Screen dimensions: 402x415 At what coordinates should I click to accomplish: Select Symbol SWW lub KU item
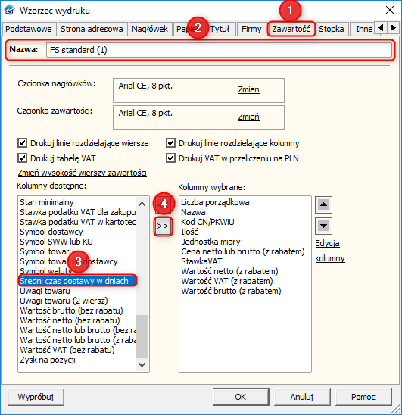(56, 242)
